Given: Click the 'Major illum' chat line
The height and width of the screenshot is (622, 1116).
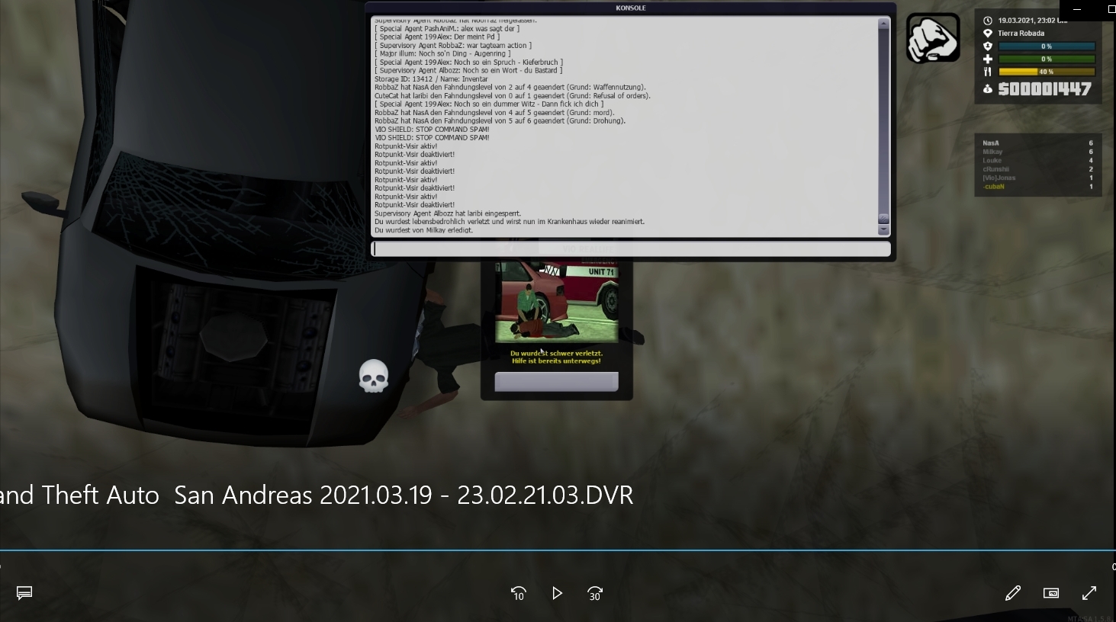Looking at the screenshot, I should pyautogui.click(x=442, y=54).
